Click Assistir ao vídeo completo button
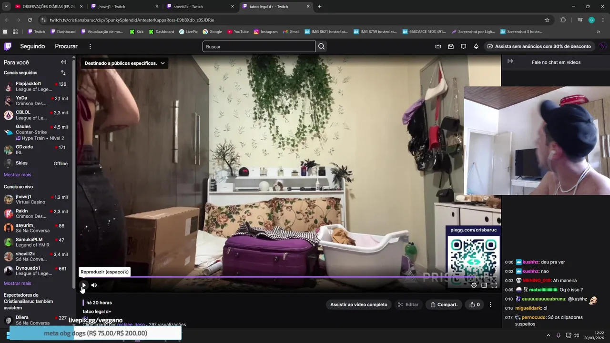Image resolution: width=610 pixels, height=343 pixels. 359,304
